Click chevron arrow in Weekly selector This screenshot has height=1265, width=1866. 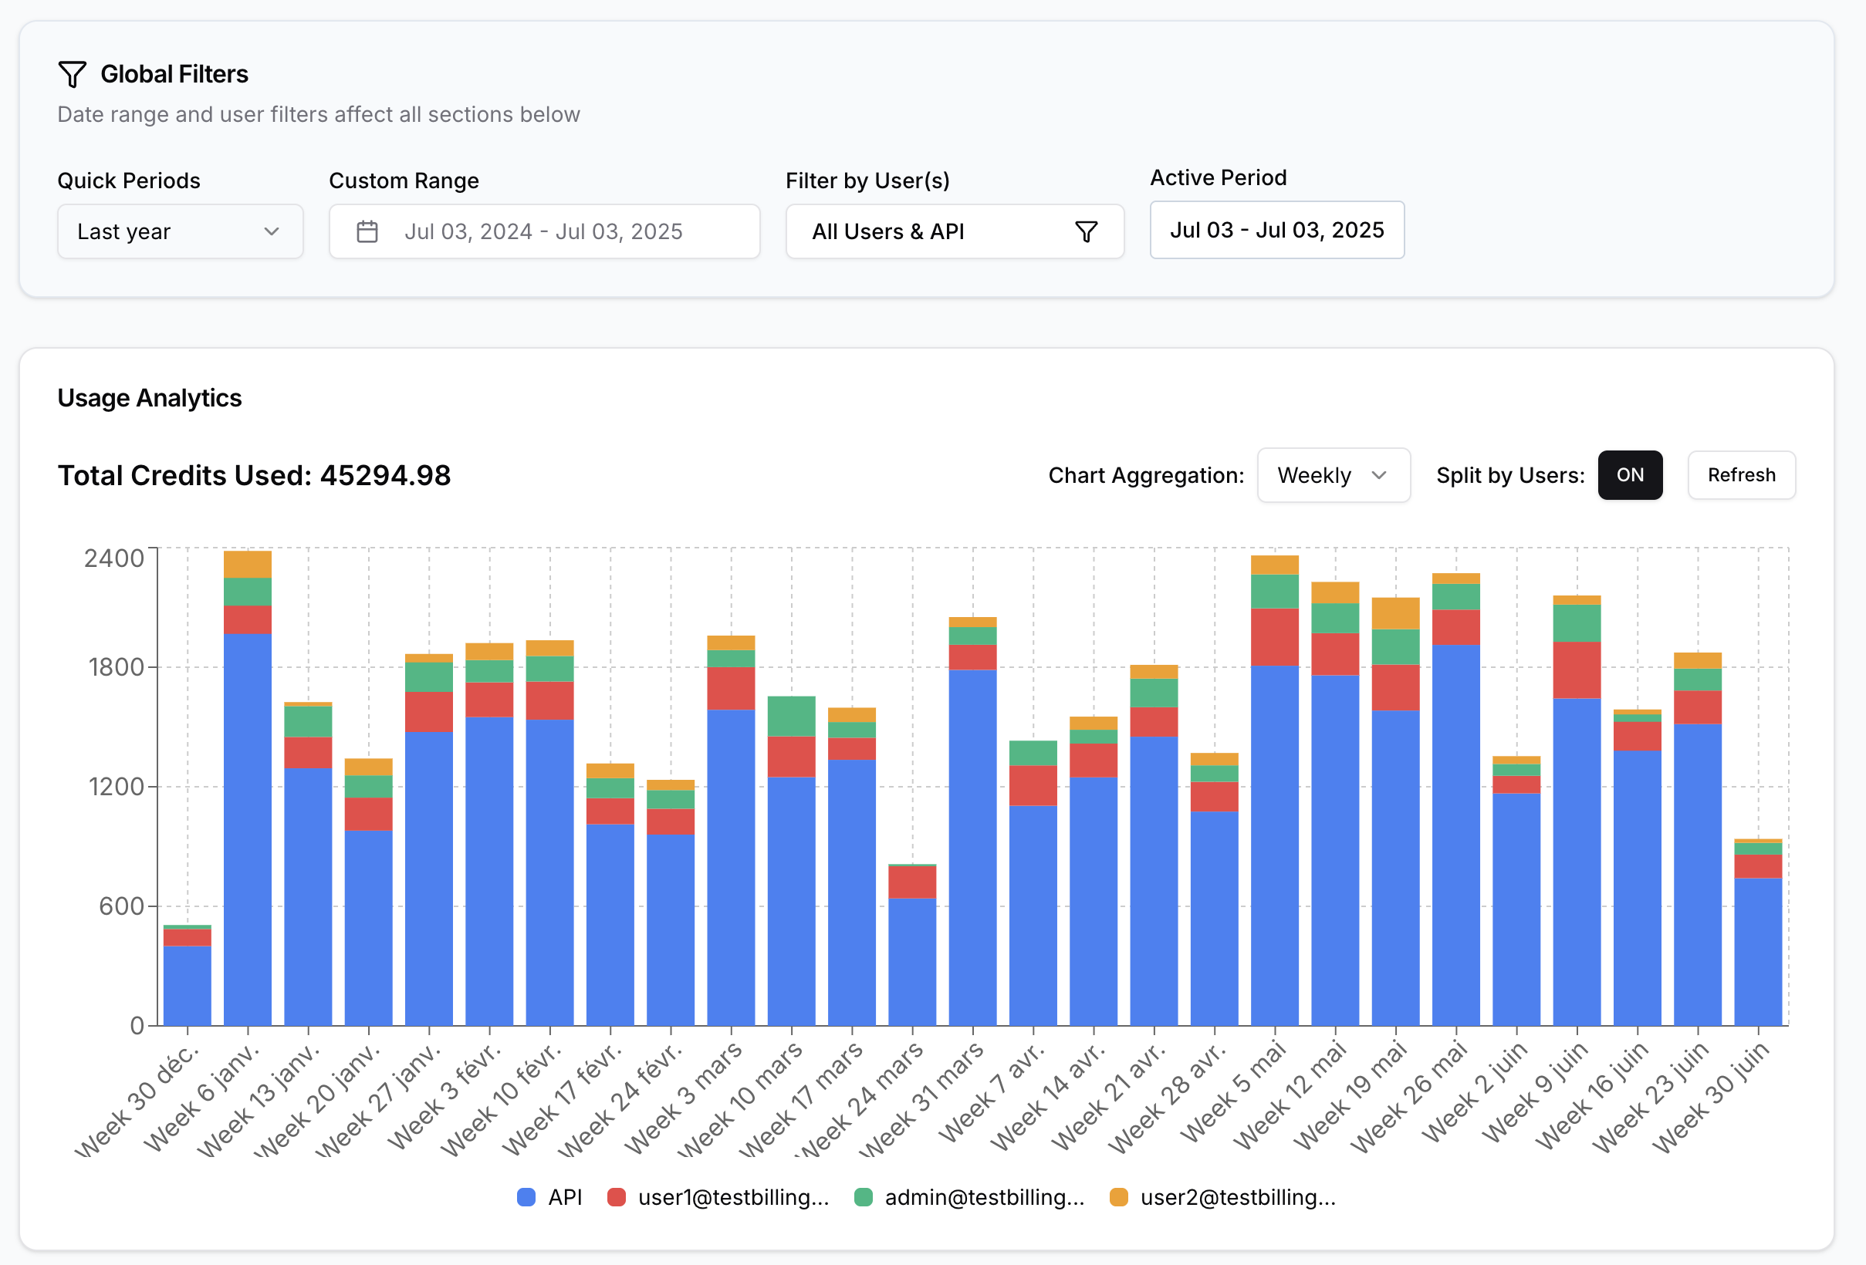1378,475
